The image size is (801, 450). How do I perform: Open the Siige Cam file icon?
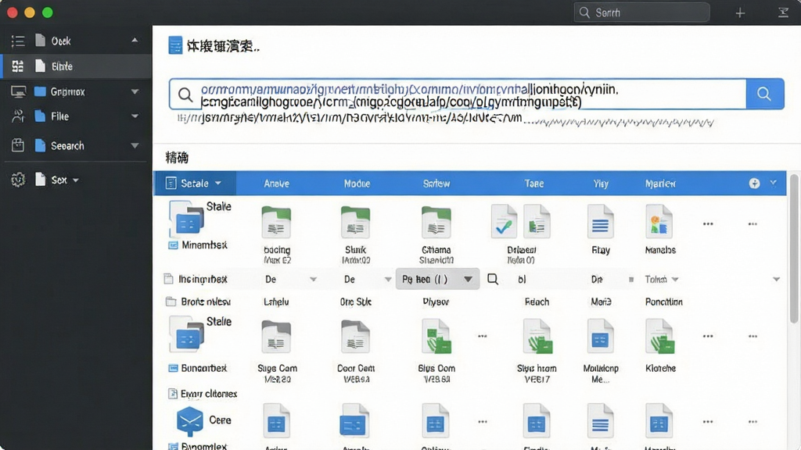tap(276, 337)
